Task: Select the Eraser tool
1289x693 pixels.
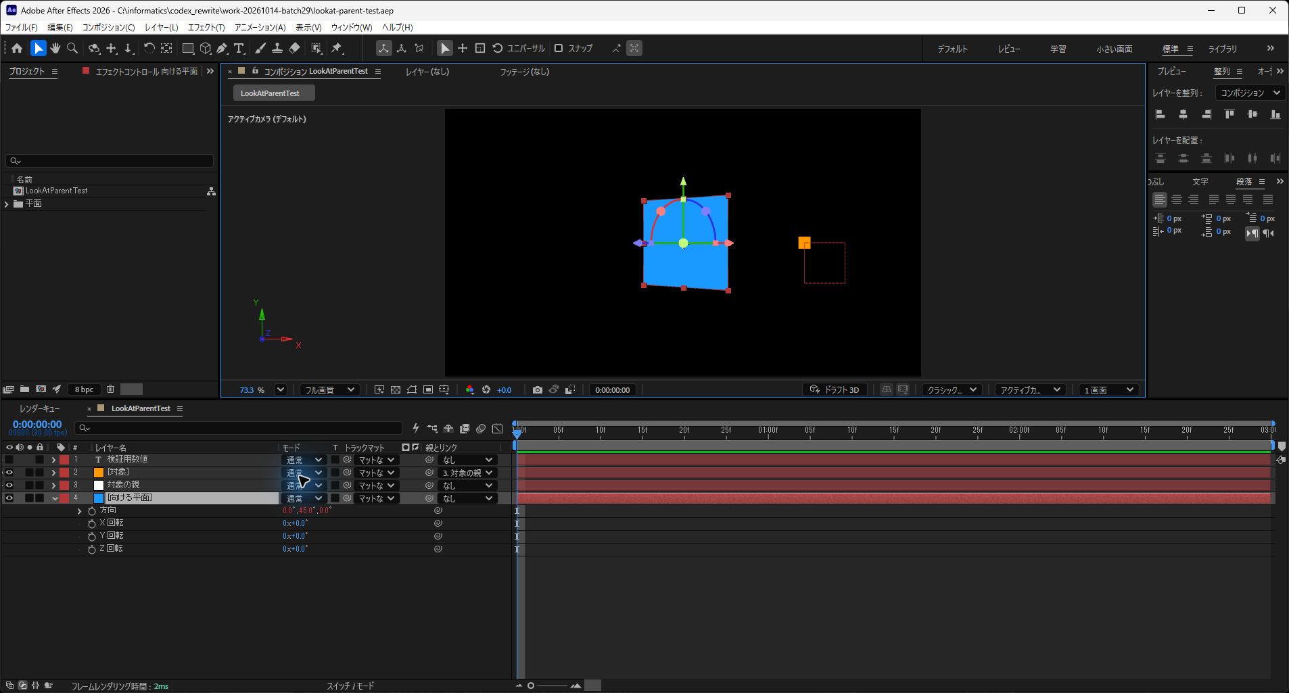Action: tap(294, 48)
